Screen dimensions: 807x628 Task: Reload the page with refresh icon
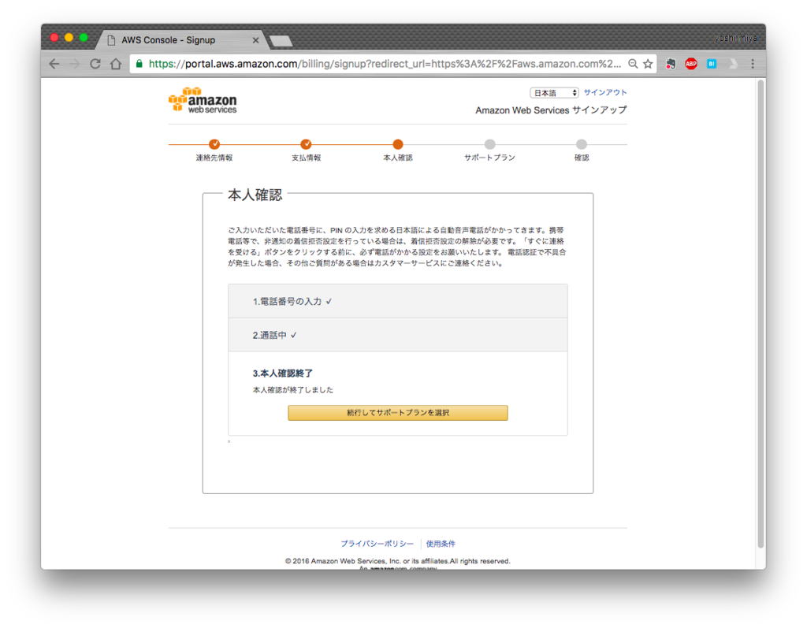pyautogui.click(x=95, y=64)
